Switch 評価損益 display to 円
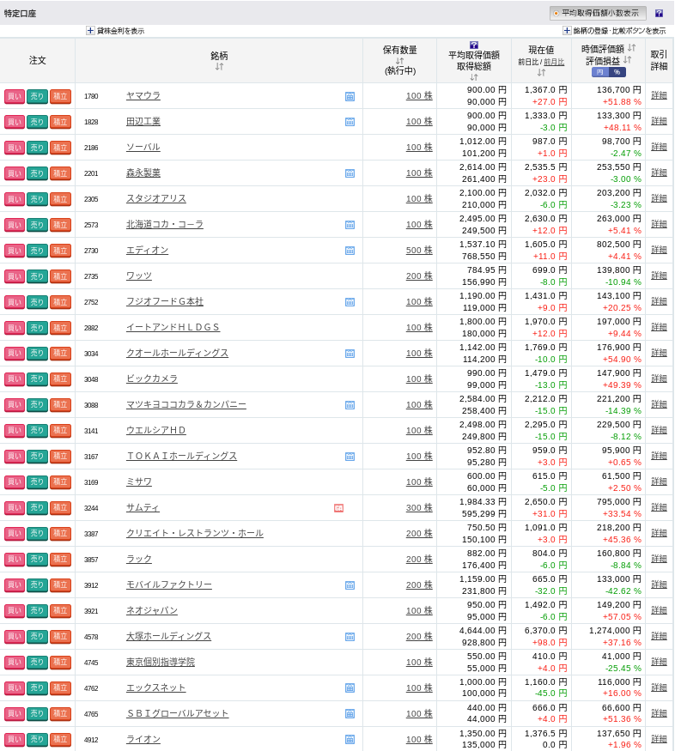The width and height of the screenshot is (675, 751). point(599,72)
